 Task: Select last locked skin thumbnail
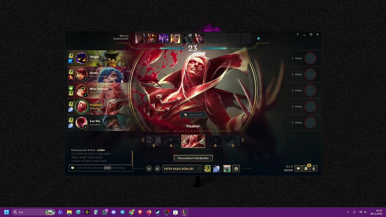(233, 141)
